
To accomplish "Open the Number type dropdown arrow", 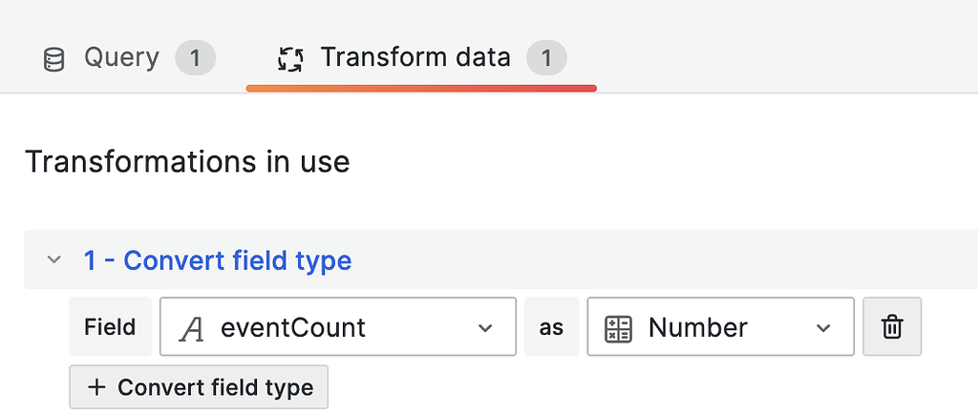I will tap(823, 328).
